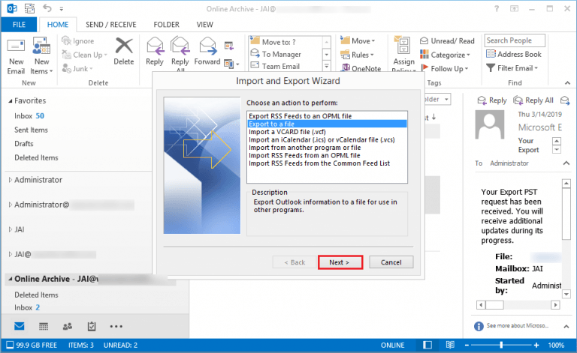This screenshot has width=577, height=353.
Task: Open Calendar from the navigation bar
Action: (x=44, y=326)
